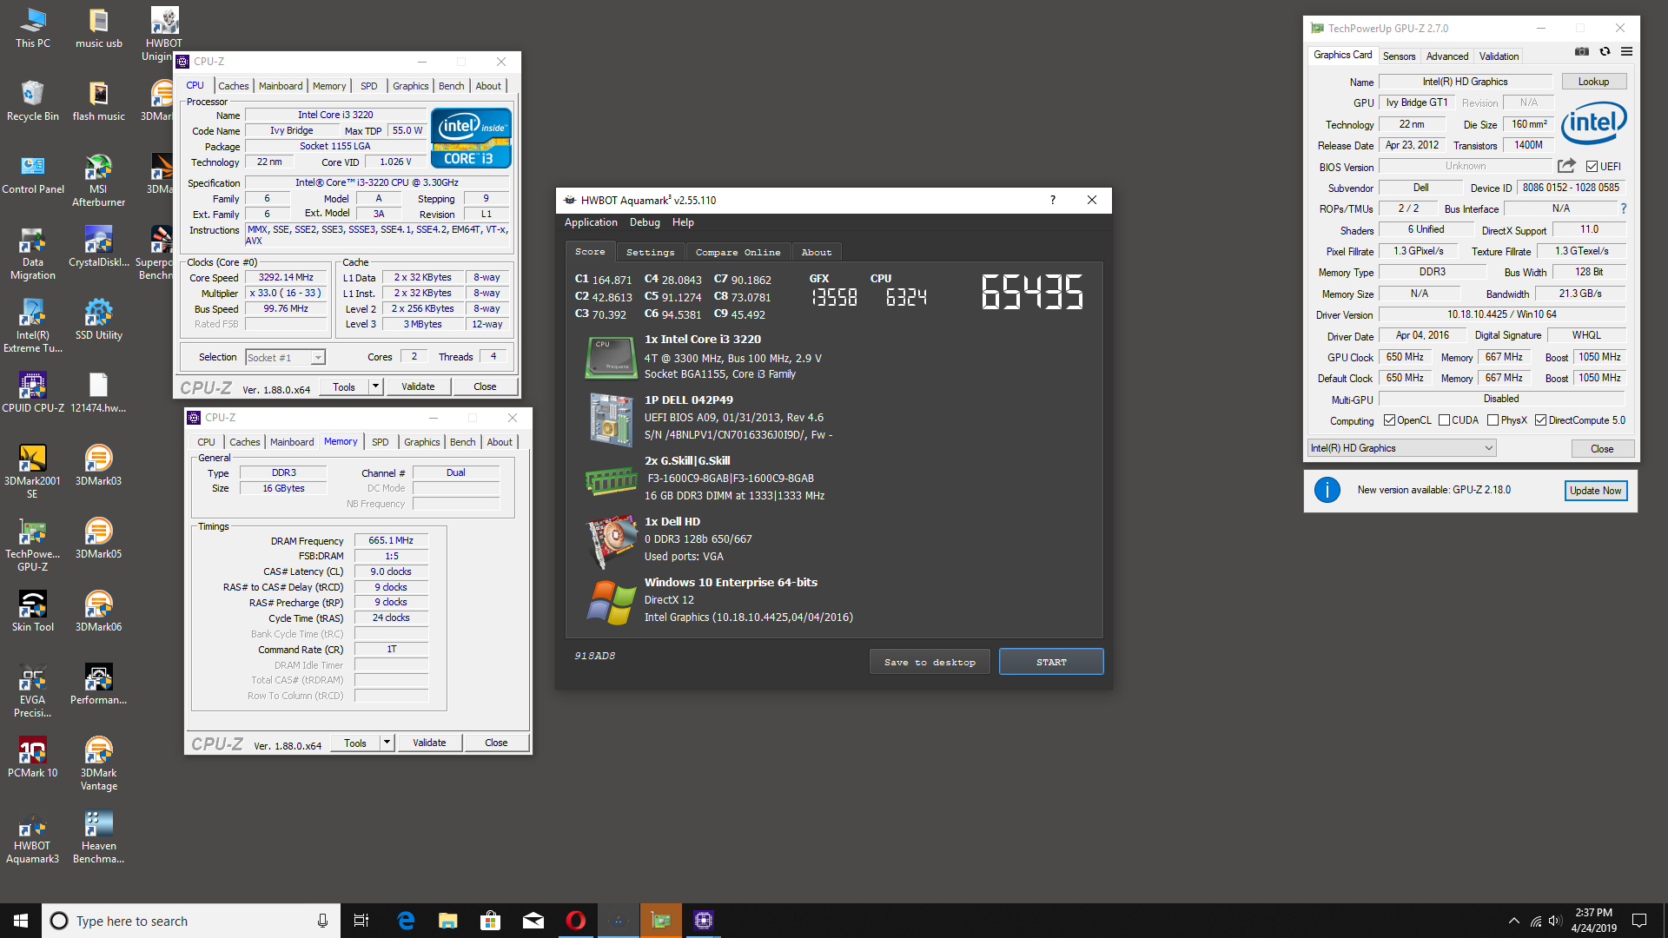
Task: Switch to Compare Online tab
Action: pyautogui.click(x=738, y=252)
